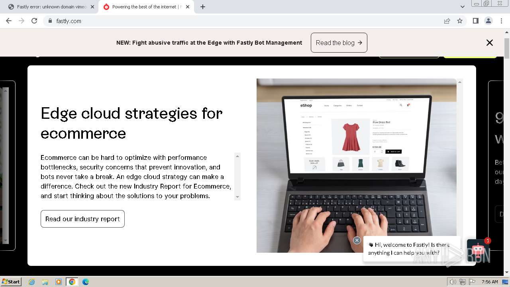Bookmark this tab with star

pos(460,21)
